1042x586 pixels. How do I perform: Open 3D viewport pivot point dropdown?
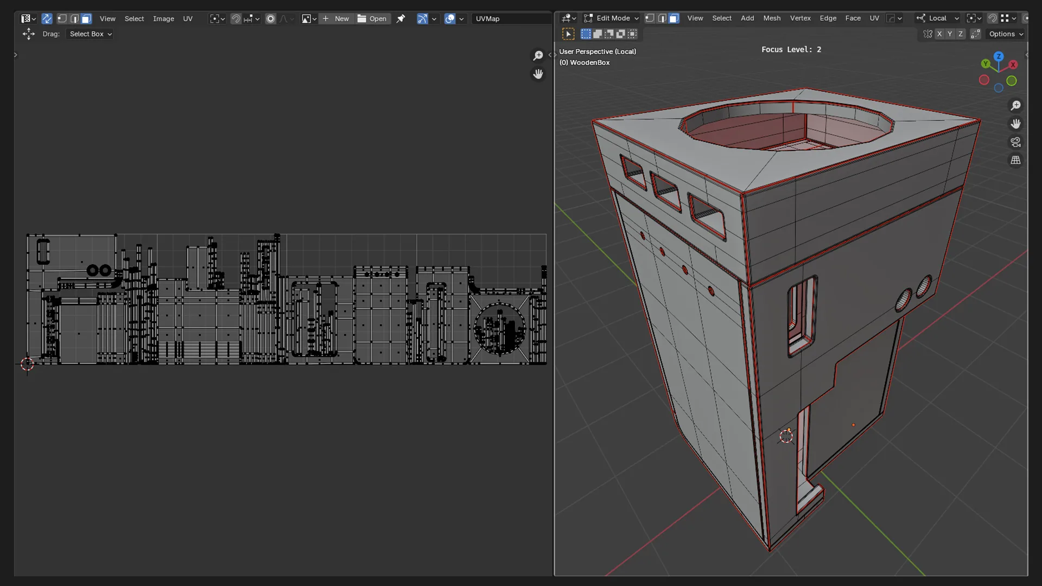[x=974, y=18]
